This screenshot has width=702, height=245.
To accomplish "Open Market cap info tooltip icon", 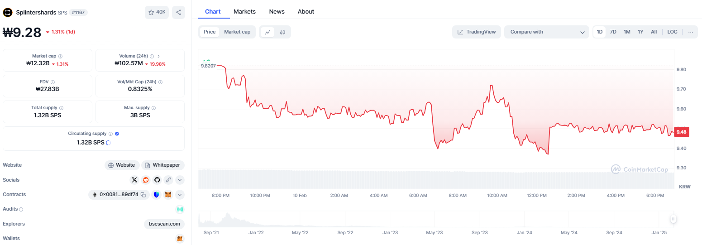I will 60,56.
